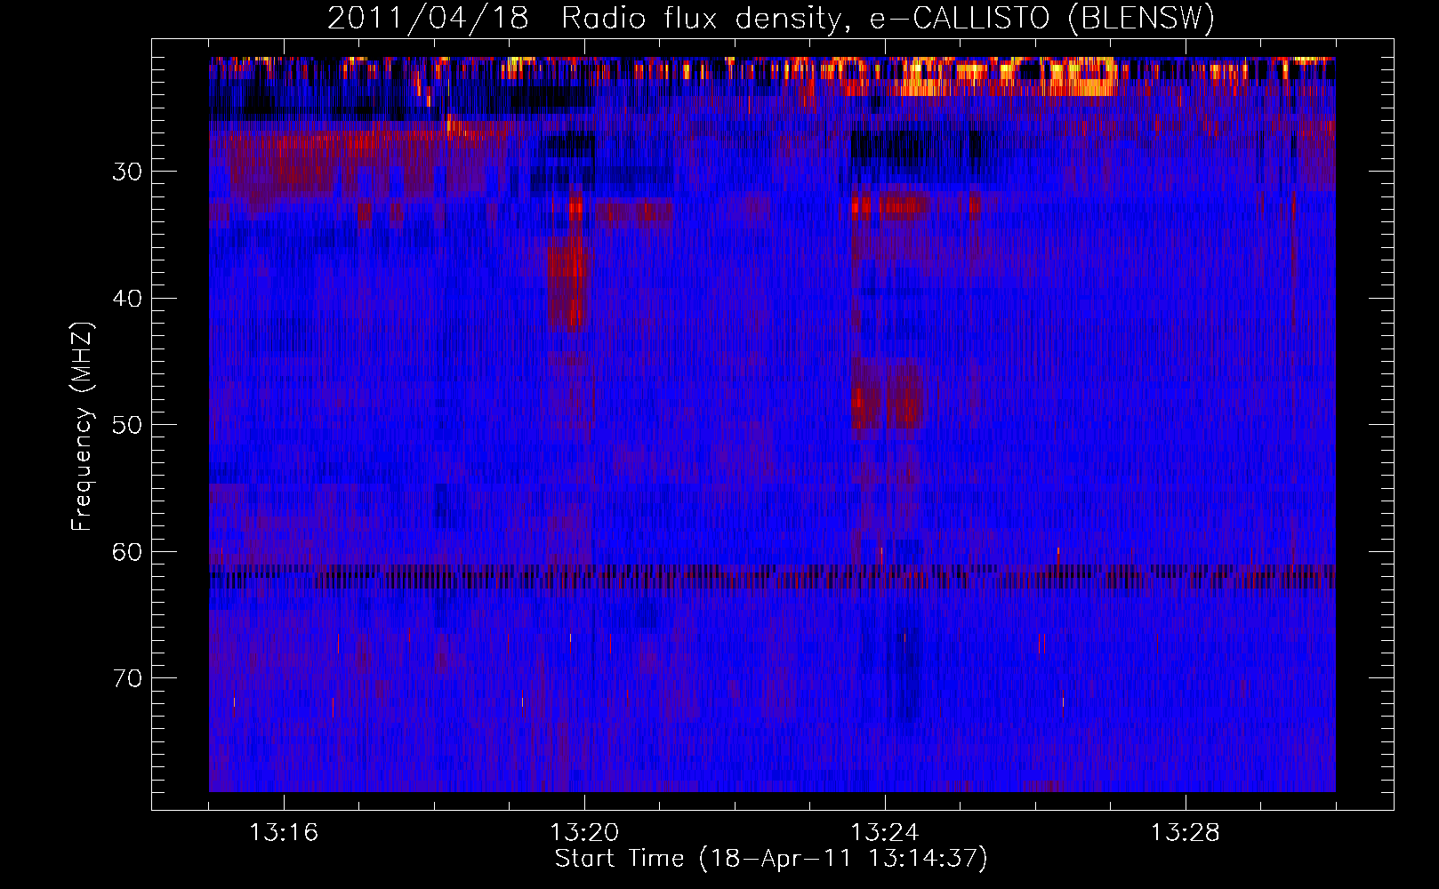Click the 40 frequency tick label
1439x889 pixels.
click(x=127, y=299)
